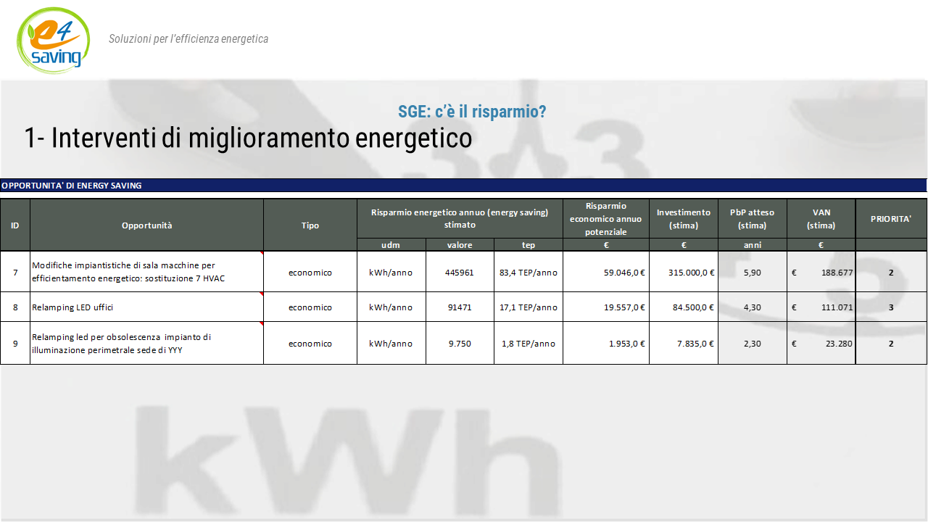Select value cell '91471'

click(460, 307)
